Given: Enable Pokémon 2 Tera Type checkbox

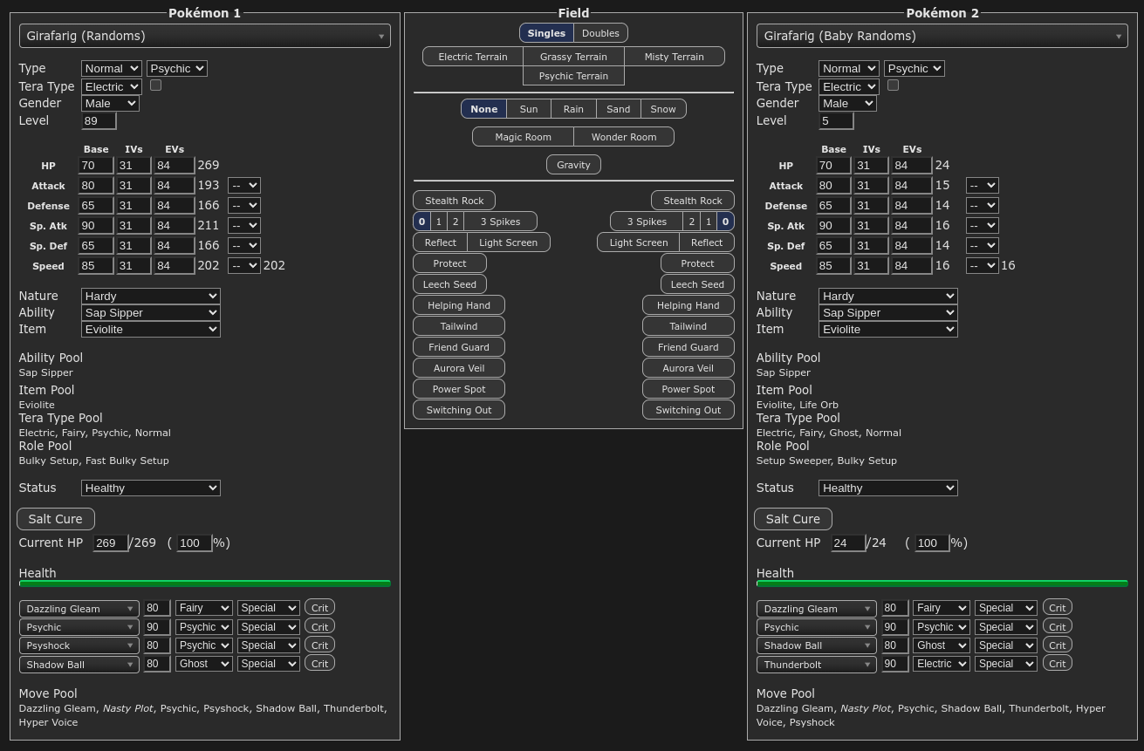Looking at the screenshot, I should point(893,85).
